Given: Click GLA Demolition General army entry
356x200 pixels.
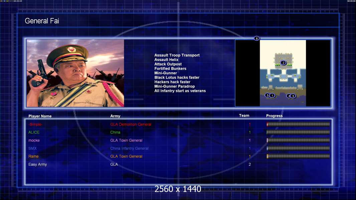Looking at the screenshot, I should pos(131,124).
